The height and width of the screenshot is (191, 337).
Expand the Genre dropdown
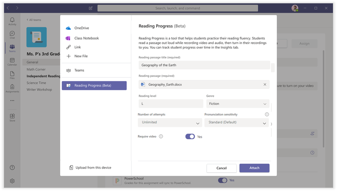238,103
